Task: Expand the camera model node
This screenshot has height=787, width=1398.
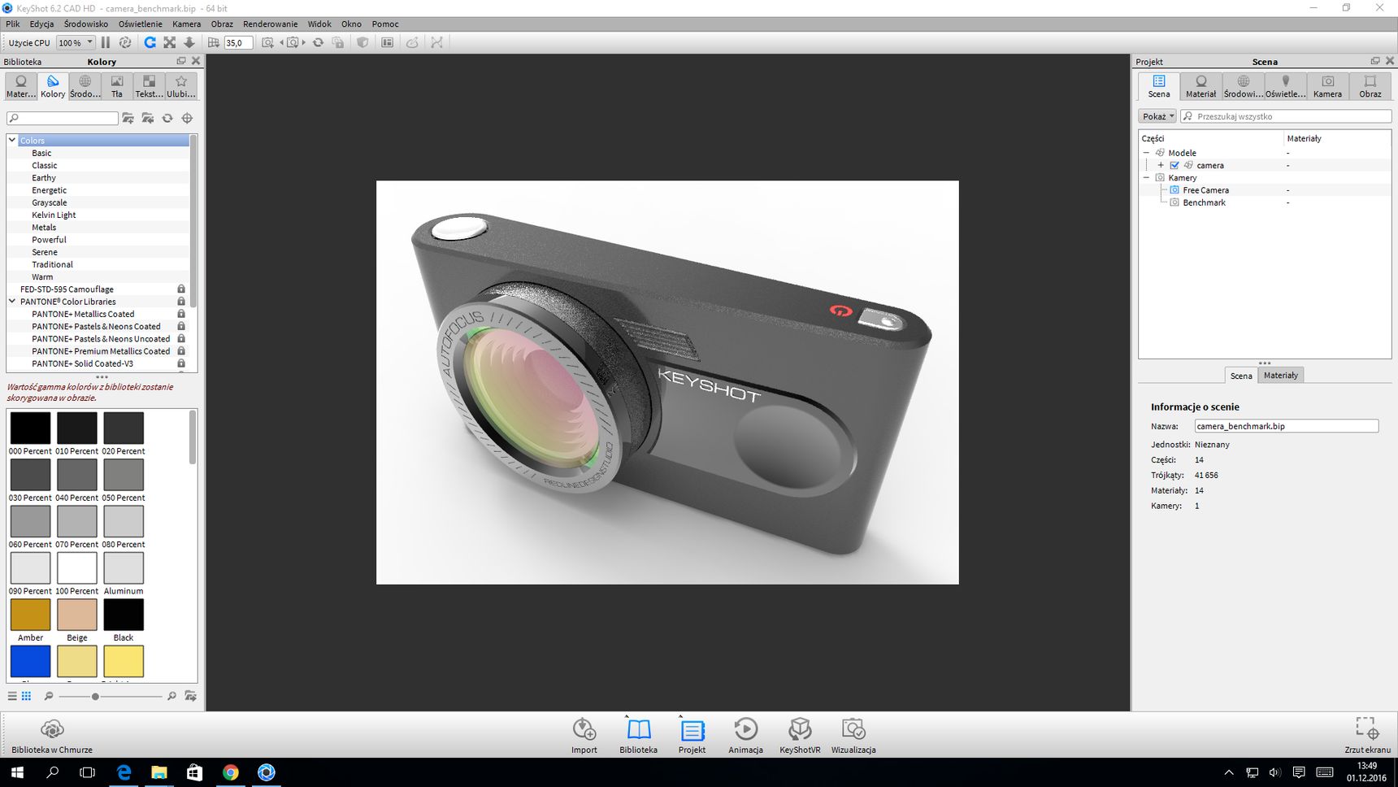Action: [1161, 165]
